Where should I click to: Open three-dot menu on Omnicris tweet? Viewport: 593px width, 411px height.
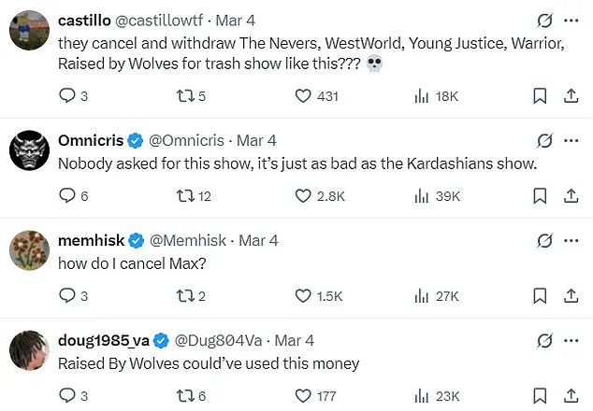(571, 140)
